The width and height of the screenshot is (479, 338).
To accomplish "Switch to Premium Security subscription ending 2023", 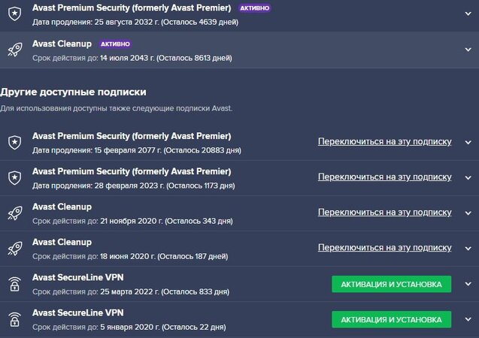I will tap(384, 177).
